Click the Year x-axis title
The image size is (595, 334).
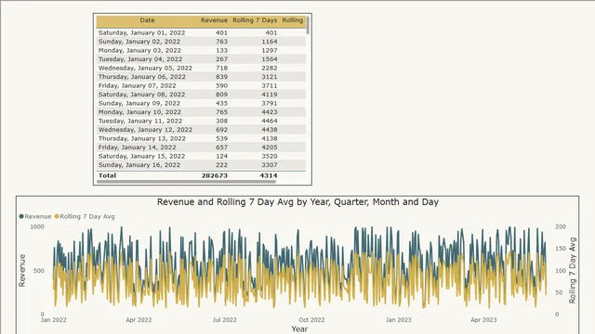(299, 329)
